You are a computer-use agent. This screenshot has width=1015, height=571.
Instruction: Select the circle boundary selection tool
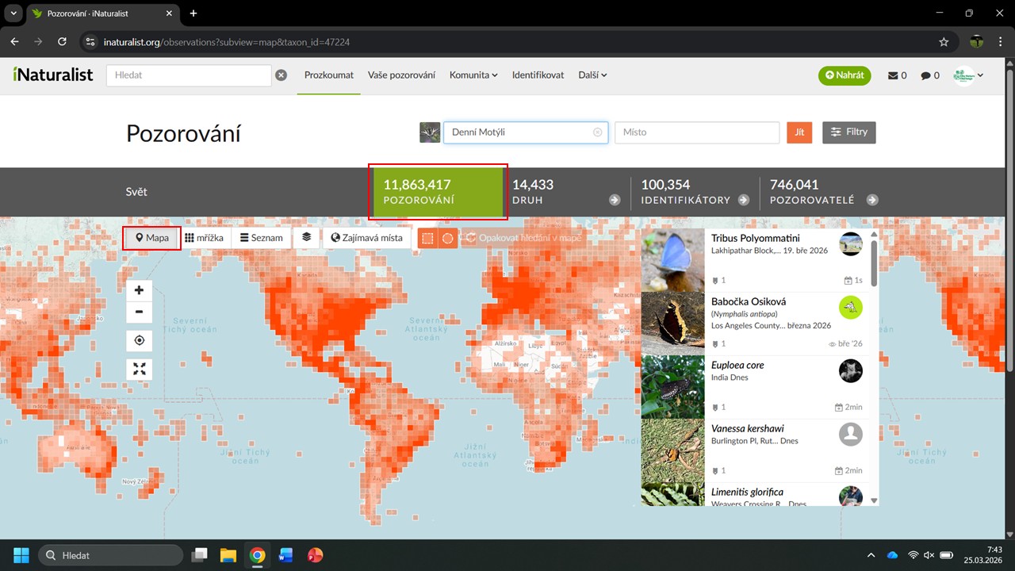pos(448,238)
